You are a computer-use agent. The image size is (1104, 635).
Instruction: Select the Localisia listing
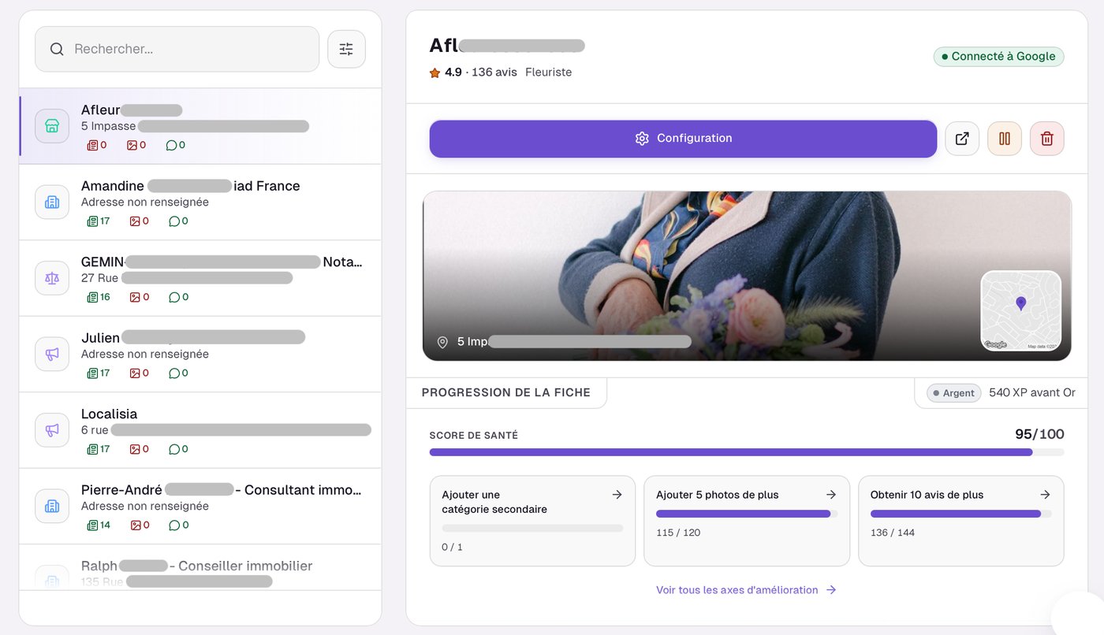click(200, 431)
